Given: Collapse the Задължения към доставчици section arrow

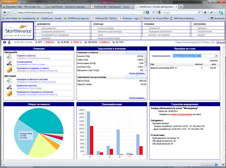Looking at the screenshot, I should pyautogui.click(x=136, y=76).
